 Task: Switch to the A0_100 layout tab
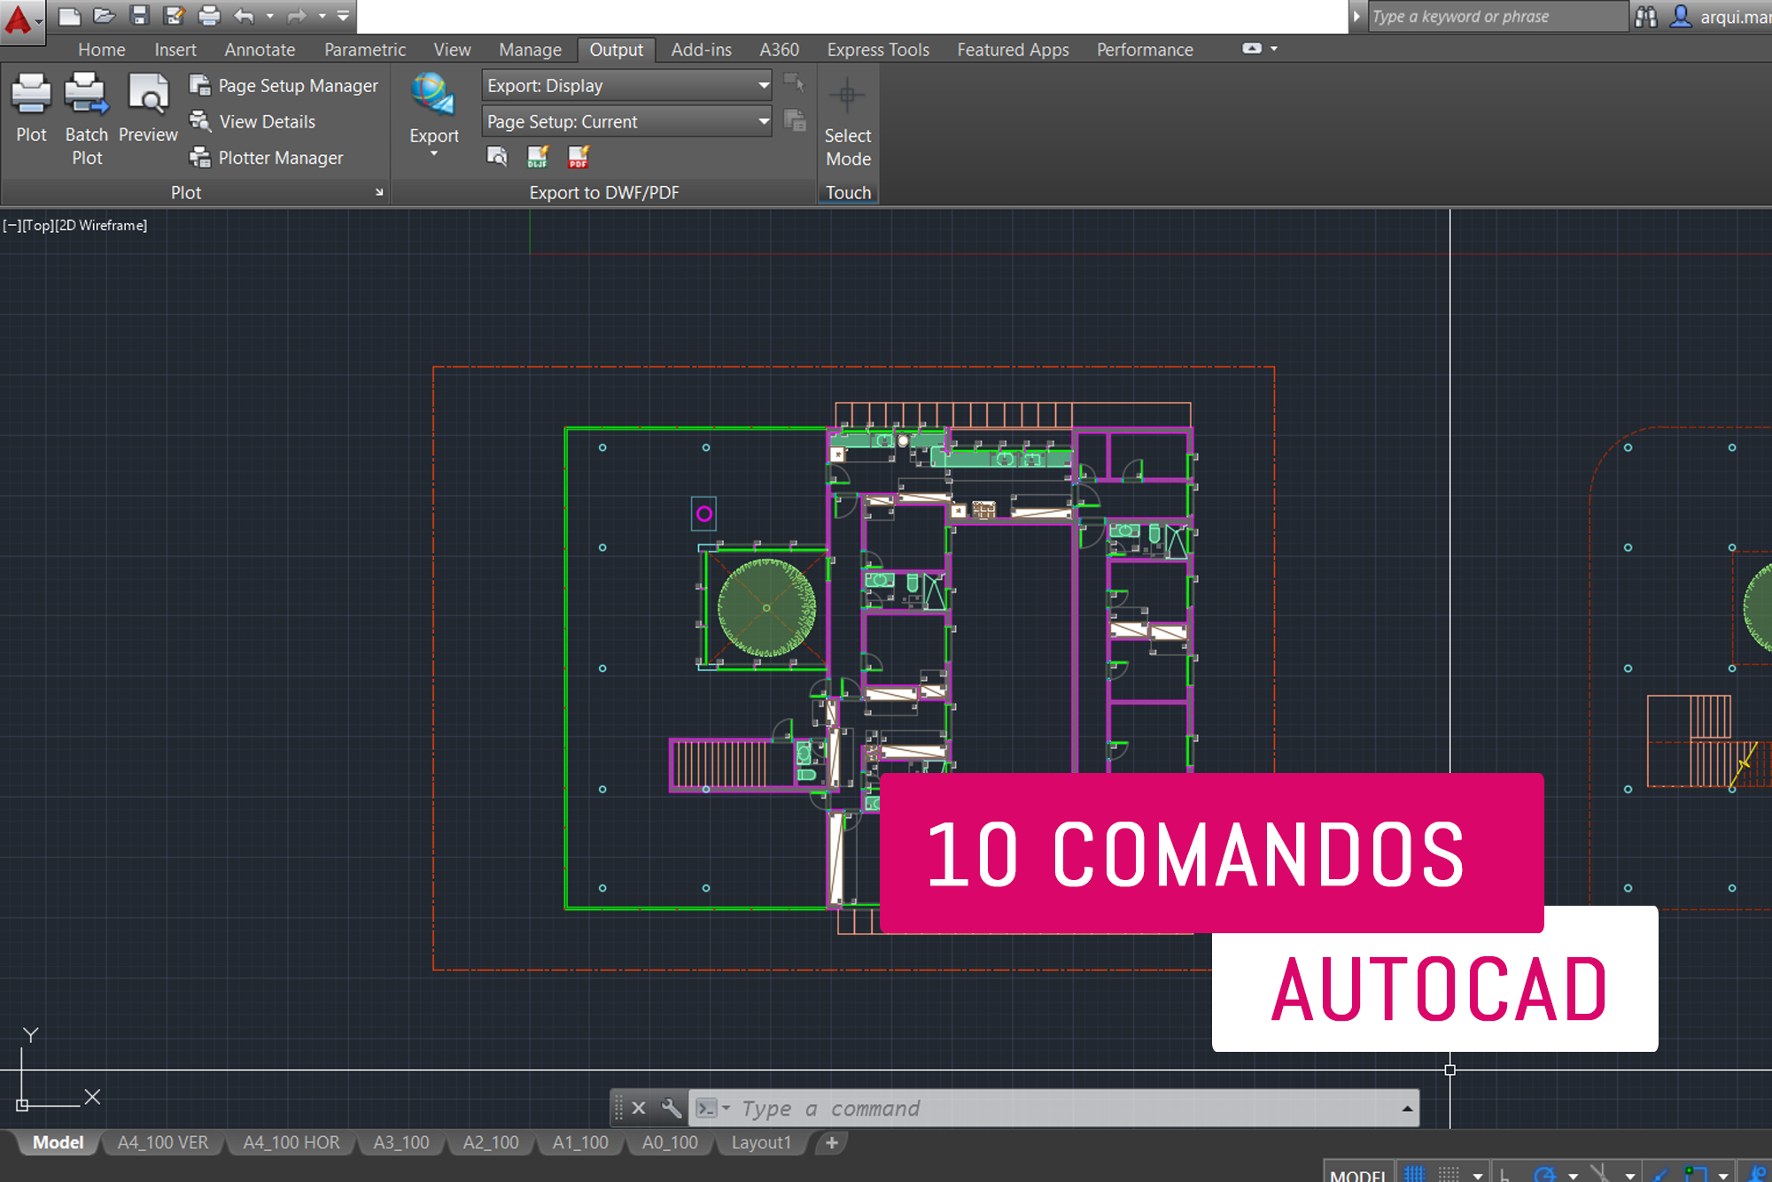tap(670, 1142)
